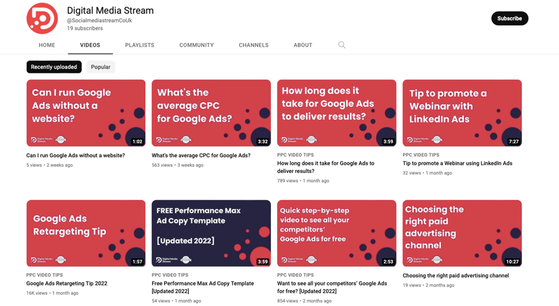
Task: Click title 'Tip to promote a Webinar using LinkedIn Ads'
Action: [457, 163]
